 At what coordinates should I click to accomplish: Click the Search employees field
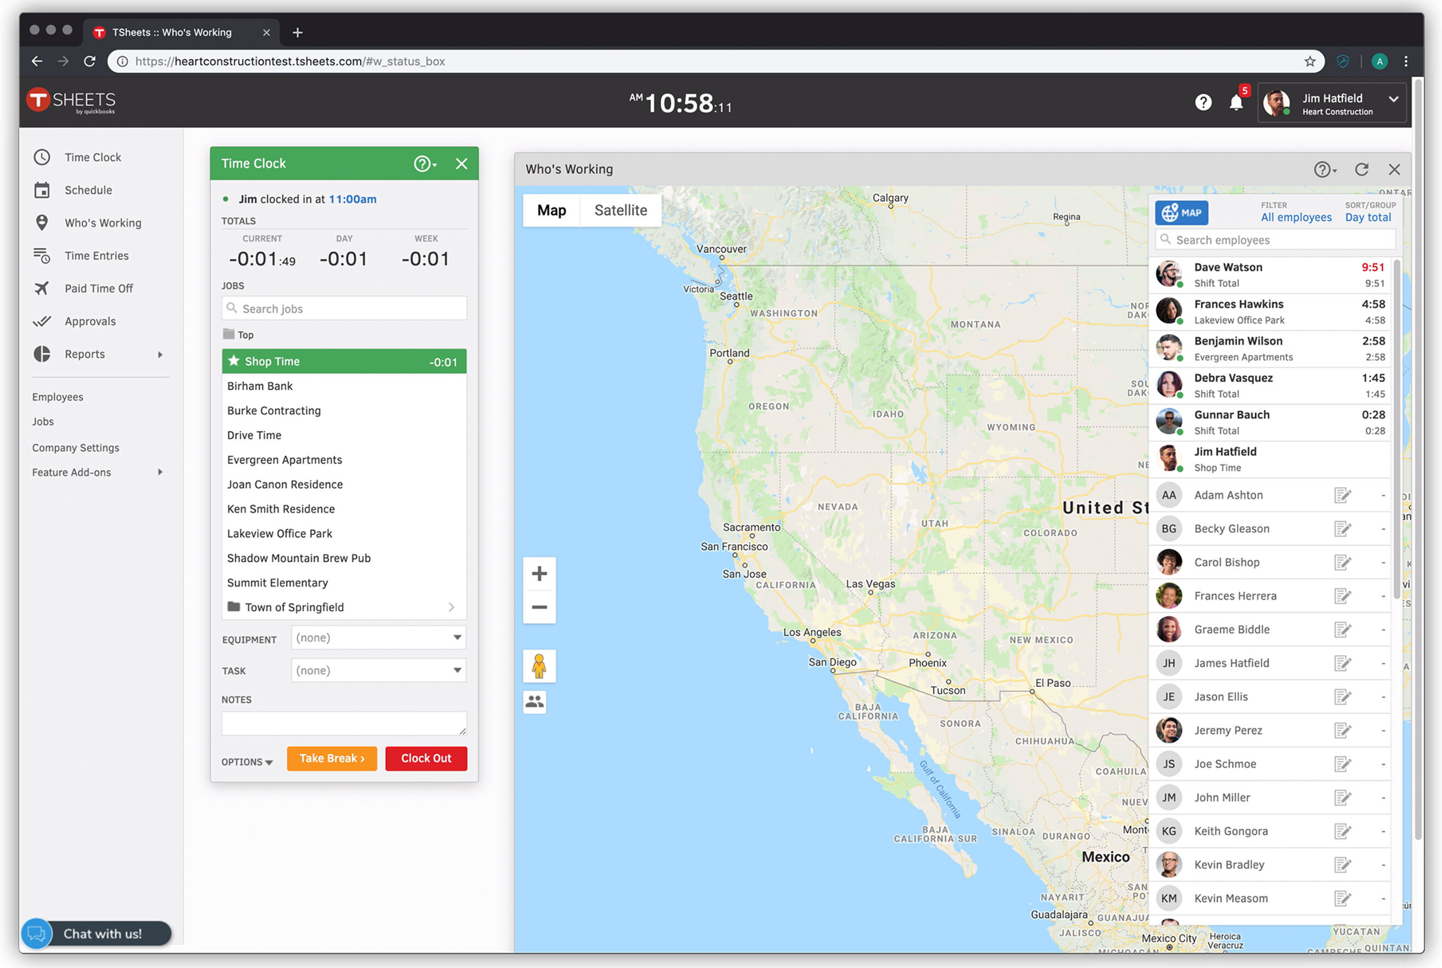click(1275, 240)
